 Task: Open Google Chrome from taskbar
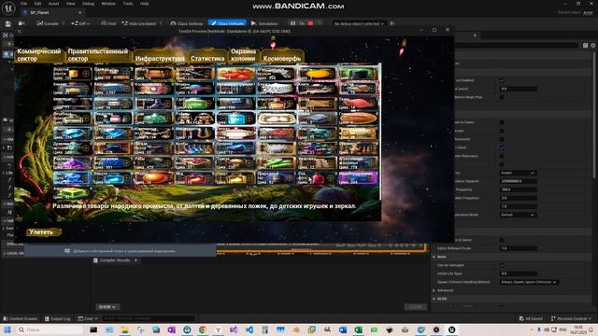coord(203,329)
